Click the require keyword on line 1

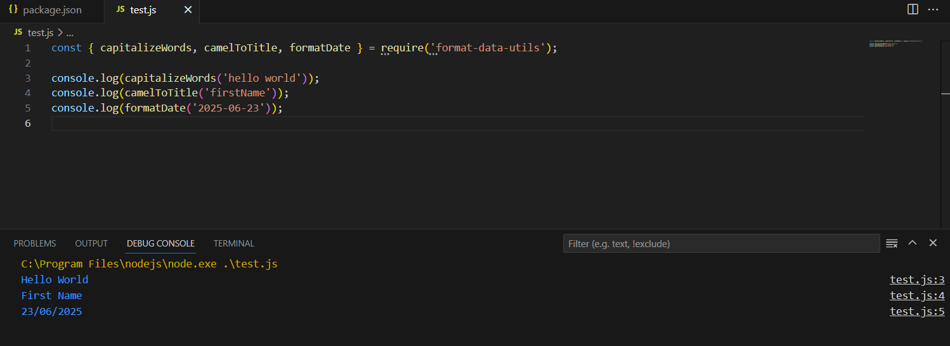[402, 48]
